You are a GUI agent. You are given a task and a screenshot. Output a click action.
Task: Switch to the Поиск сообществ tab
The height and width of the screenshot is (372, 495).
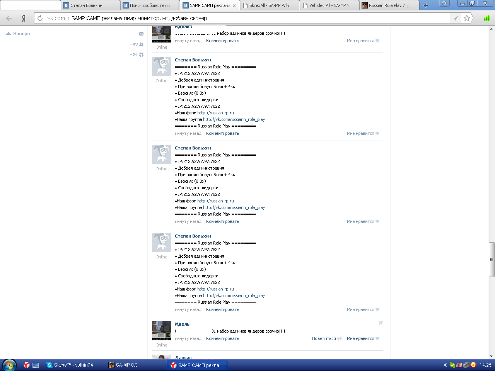tap(150, 5)
